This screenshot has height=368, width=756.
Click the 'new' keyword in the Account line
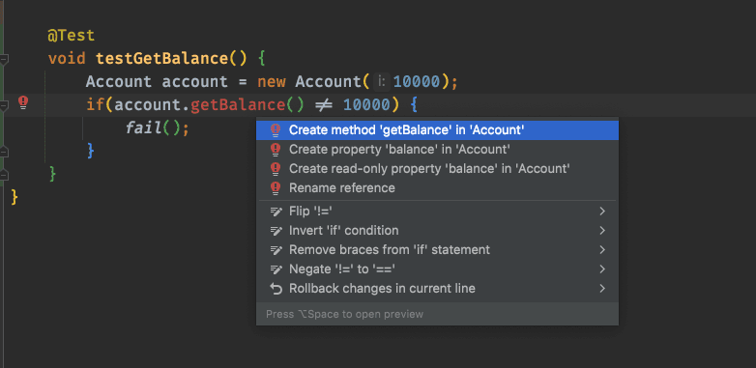tap(272, 82)
